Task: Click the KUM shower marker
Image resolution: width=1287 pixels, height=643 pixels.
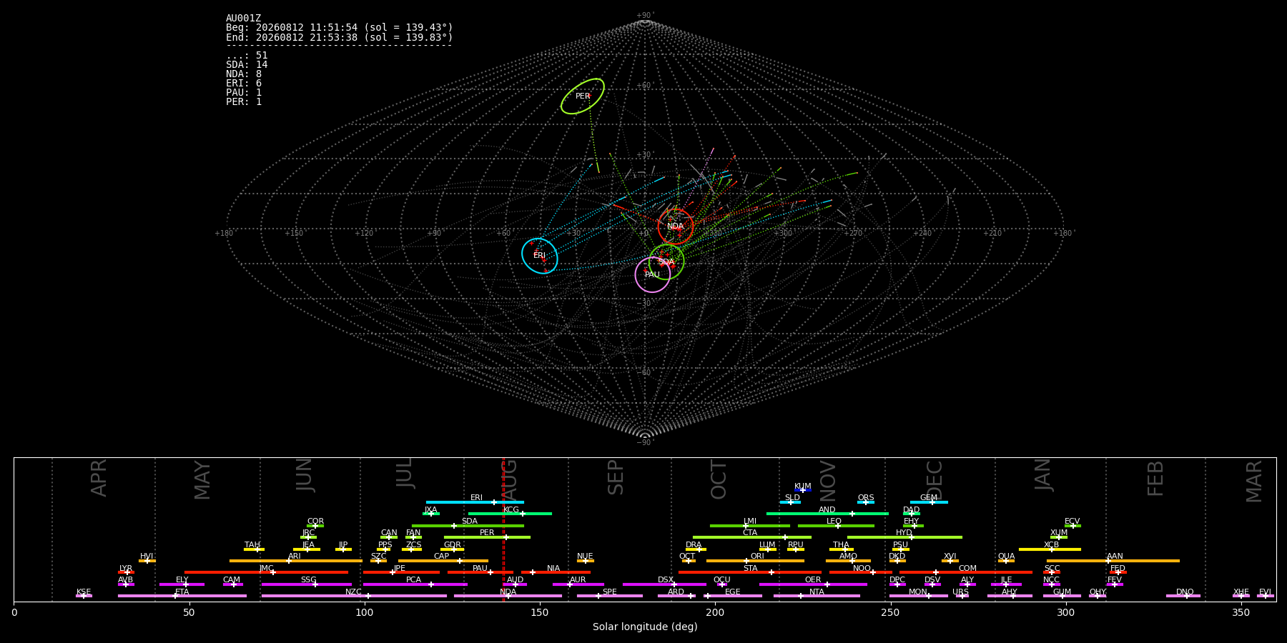Action: coord(803,490)
